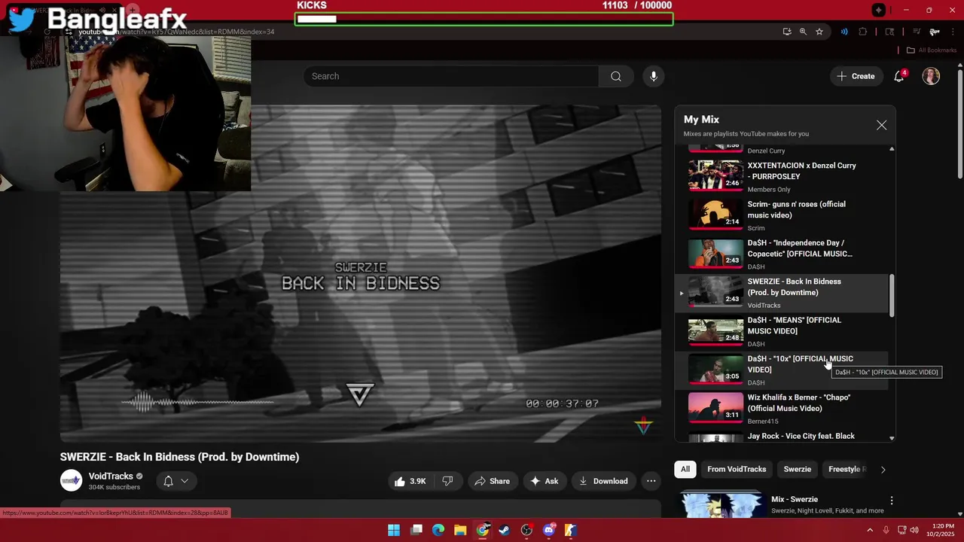The height and width of the screenshot is (542, 964).
Task: Like the video with 3.9K likes
Action: tap(410, 481)
